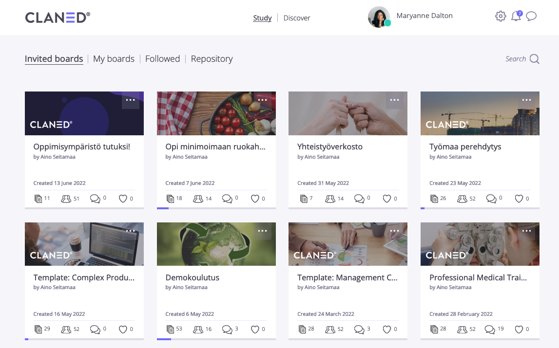559x348 pixels.
Task: Open the settings gear icon
Action: [x=501, y=16]
